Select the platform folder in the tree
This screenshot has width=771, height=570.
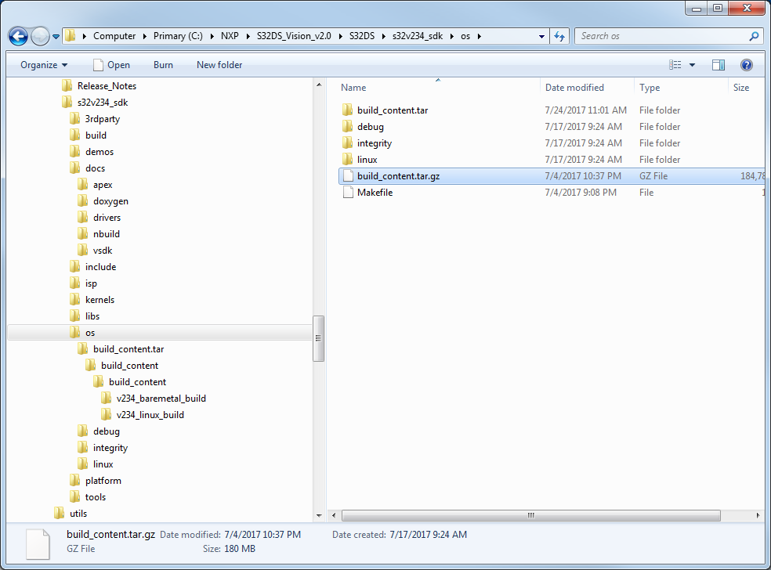pyautogui.click(x=103, y=481)
